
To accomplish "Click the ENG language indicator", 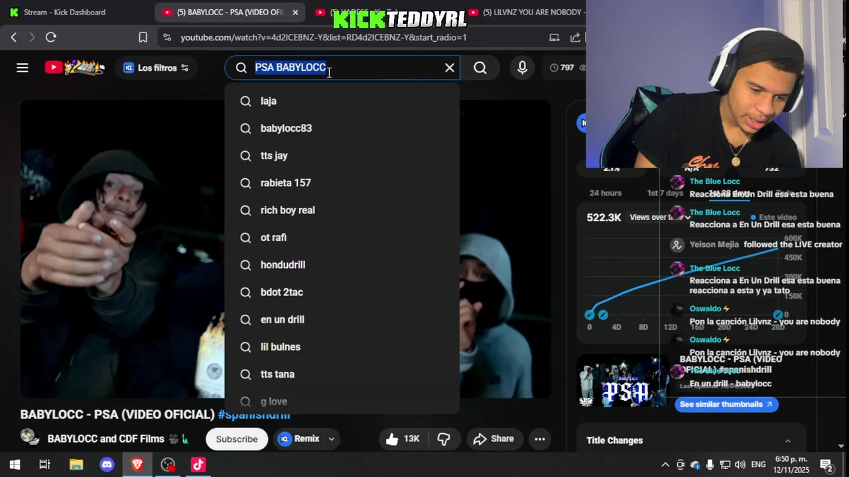I will click(x=758, y=464).
